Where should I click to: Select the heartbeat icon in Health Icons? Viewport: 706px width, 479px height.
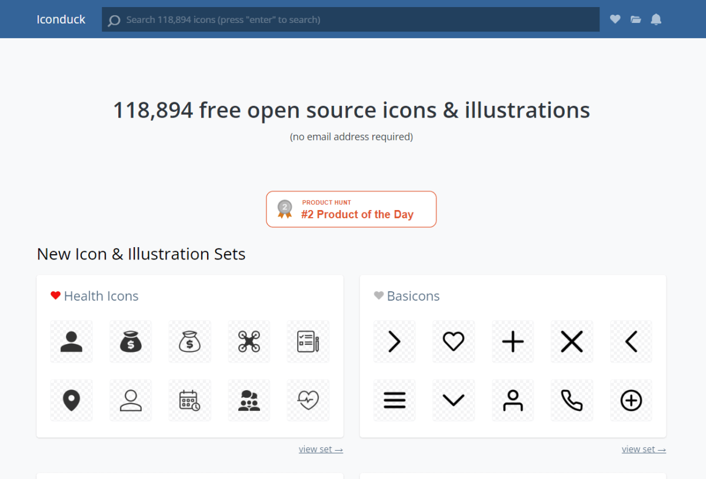(x=308, y=400)
